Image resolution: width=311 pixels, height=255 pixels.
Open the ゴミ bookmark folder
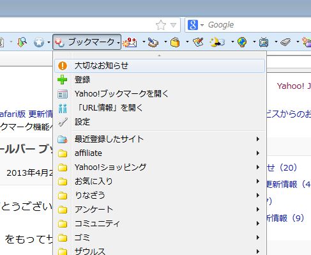(x=160, y=238)
